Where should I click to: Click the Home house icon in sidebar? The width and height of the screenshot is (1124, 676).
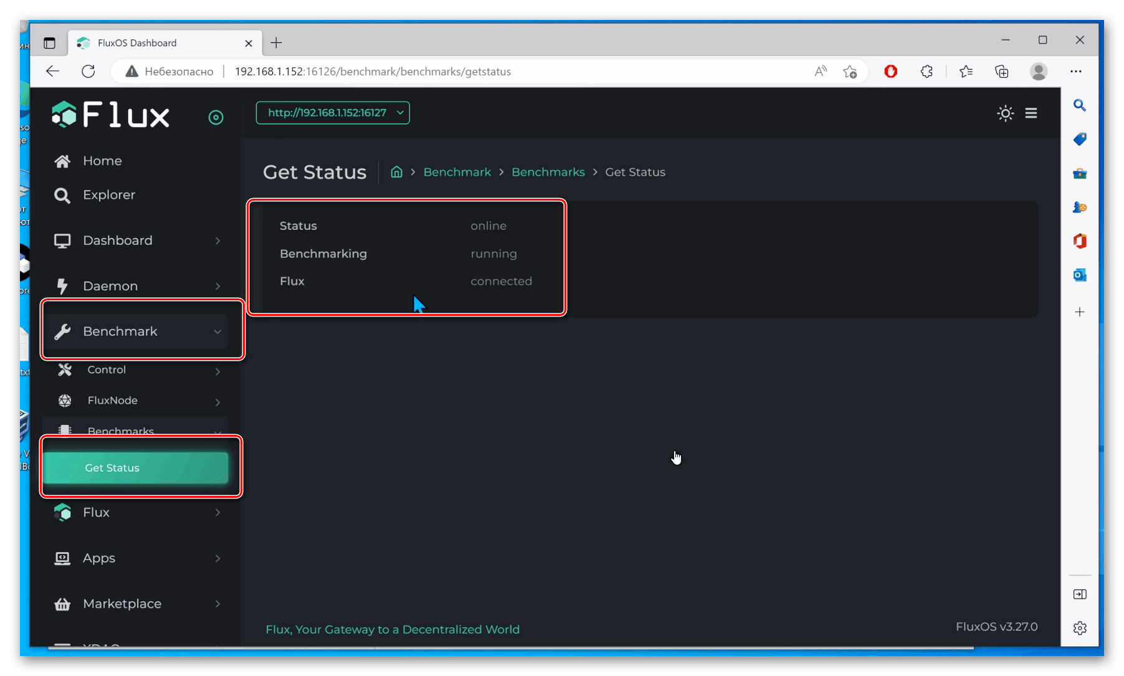[x=62, y=161]
